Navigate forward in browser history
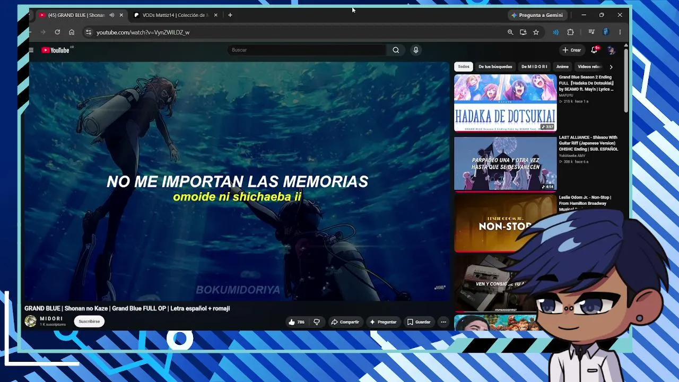Image resolution: width=679 pixels, height=382 pixels. point(43,32)
